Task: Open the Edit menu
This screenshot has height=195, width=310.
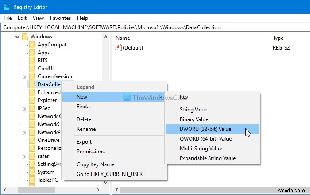Action: click(22, 18)
